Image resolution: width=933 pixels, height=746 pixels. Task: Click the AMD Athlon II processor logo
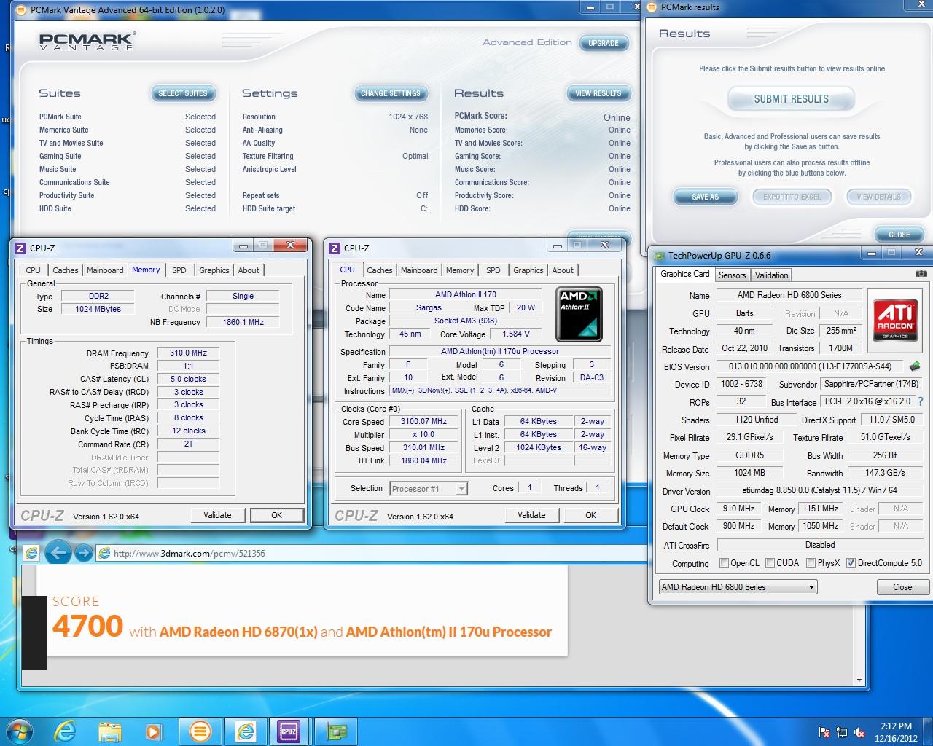tap(579, 314)
